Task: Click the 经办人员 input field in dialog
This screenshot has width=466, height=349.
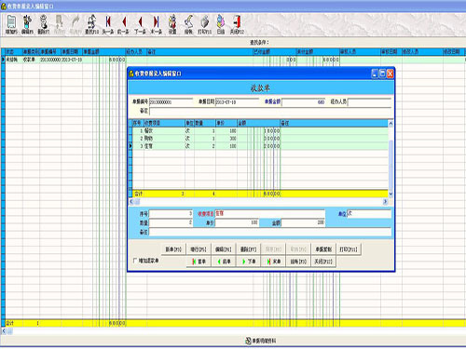Action: coord(369,102)
